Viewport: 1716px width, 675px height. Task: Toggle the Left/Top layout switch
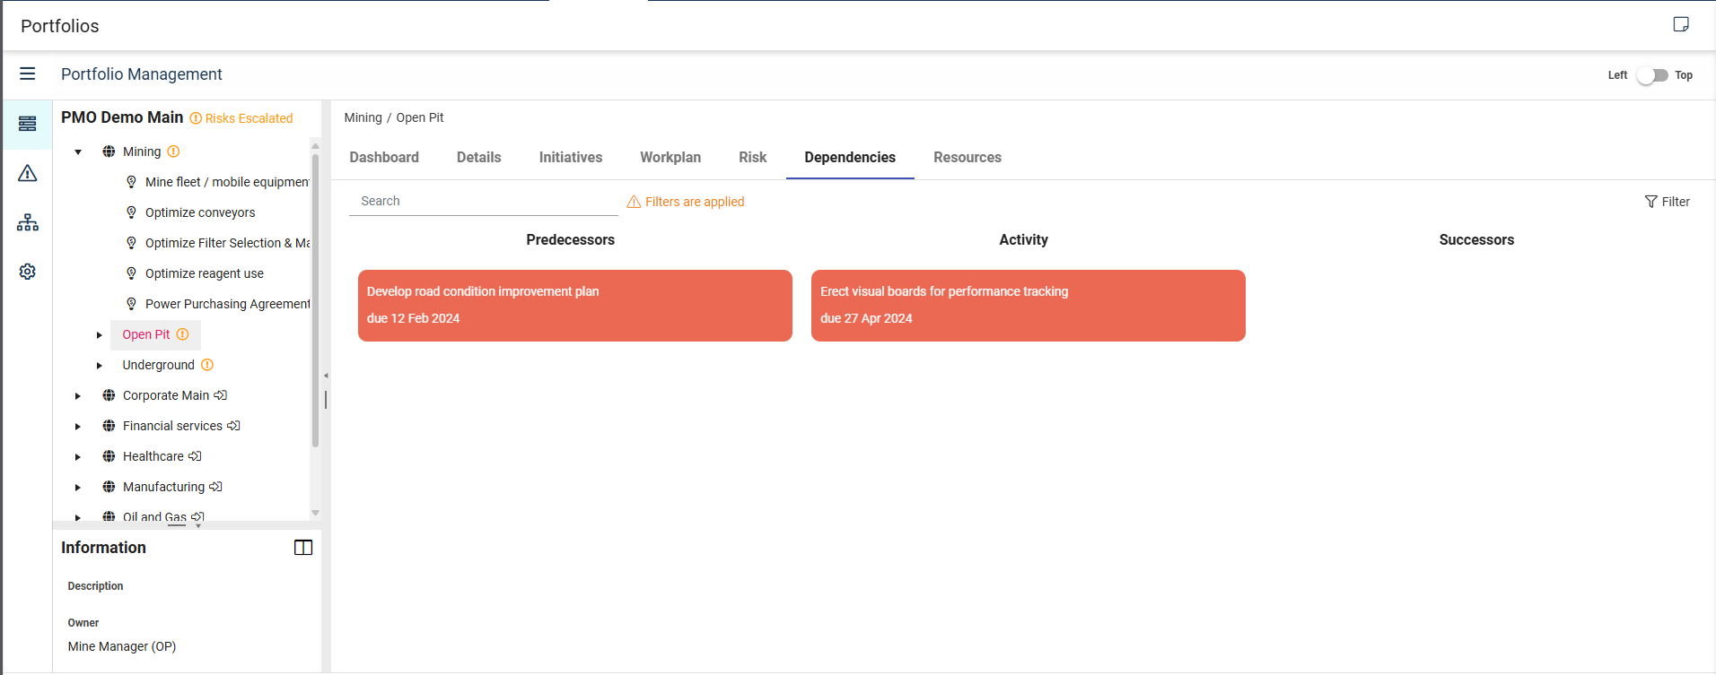(x=1651, y=75)
